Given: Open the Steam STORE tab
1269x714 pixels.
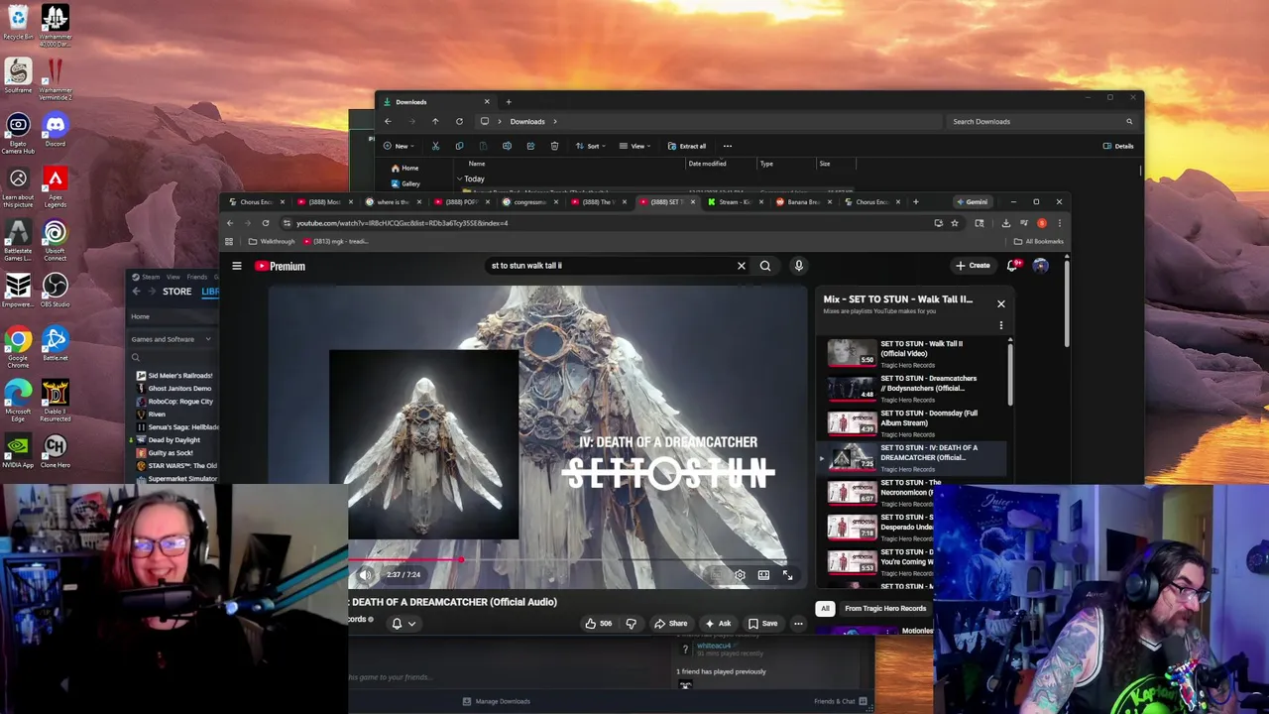Looking at the screenshot, I should pos(177,292).
